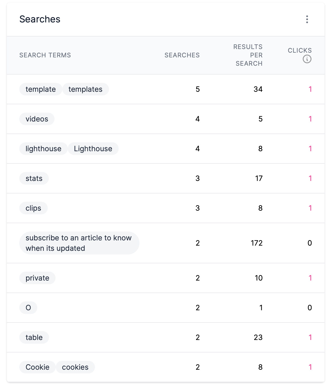
Task: Select the 'templates' search term tag
Action: tap(86, 89)
